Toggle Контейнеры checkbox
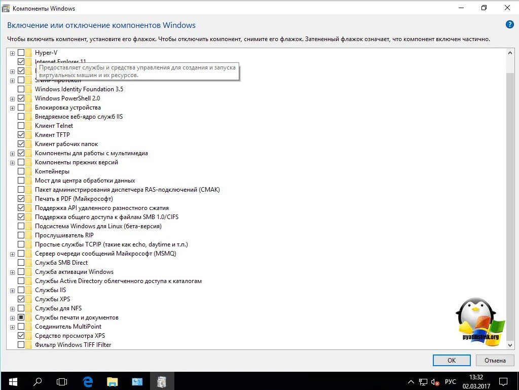 [x=21, y=171]
